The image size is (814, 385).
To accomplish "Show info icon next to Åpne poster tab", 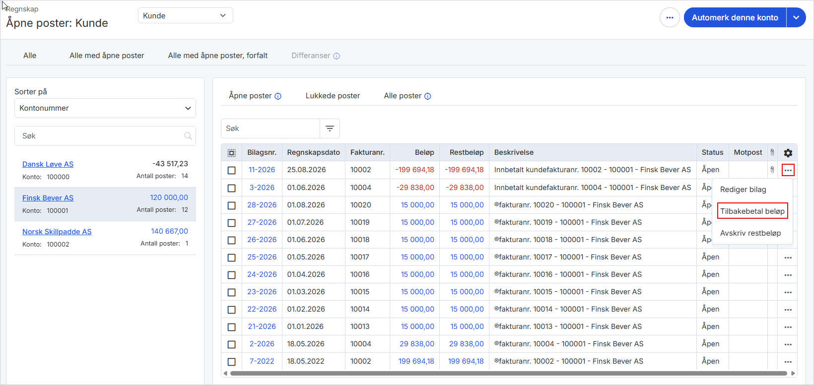I will tap(278, 96).
